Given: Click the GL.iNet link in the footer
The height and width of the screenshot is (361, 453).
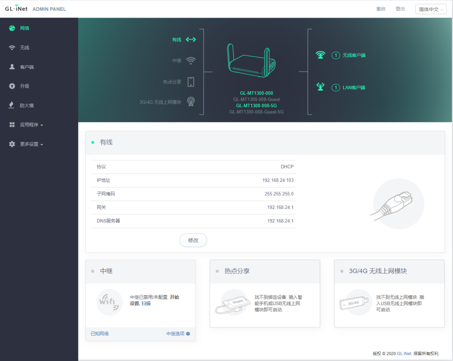Looking at the screenshot, I should 404,353.
